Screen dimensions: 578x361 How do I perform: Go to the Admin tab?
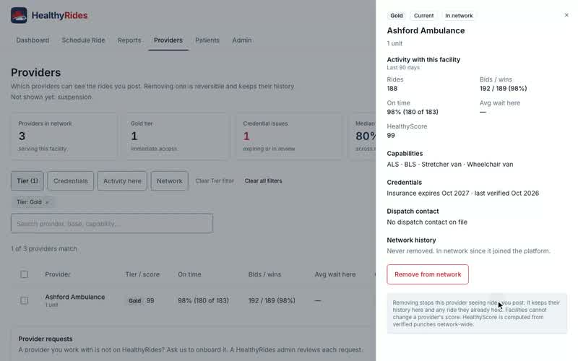click(x=242, y=40)
